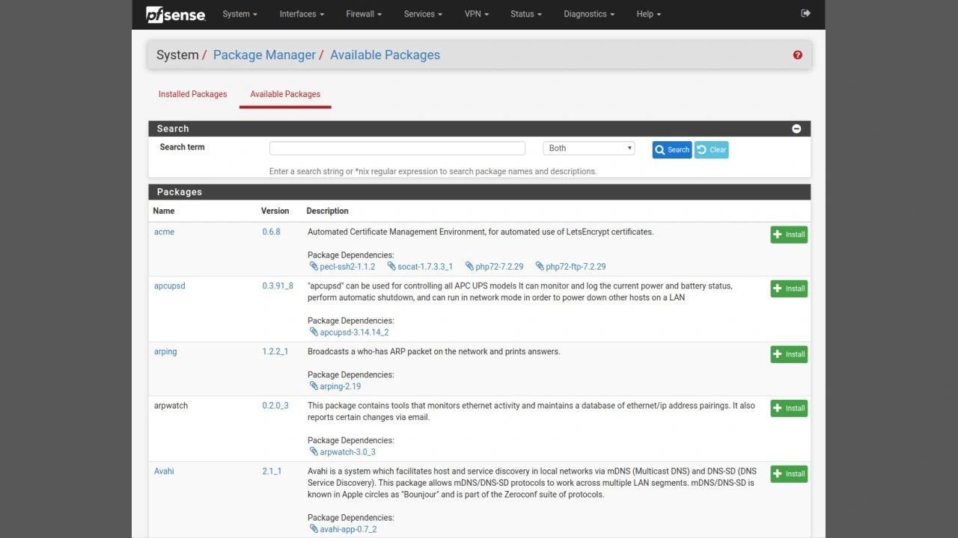The height and width of the screenshot is (538, 958).
Task: Click the Clear button
Action: pos(711,149)
